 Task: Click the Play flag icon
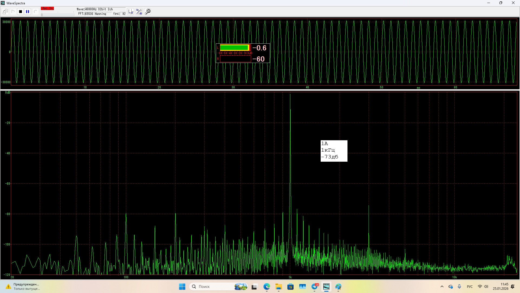point(13,12)
